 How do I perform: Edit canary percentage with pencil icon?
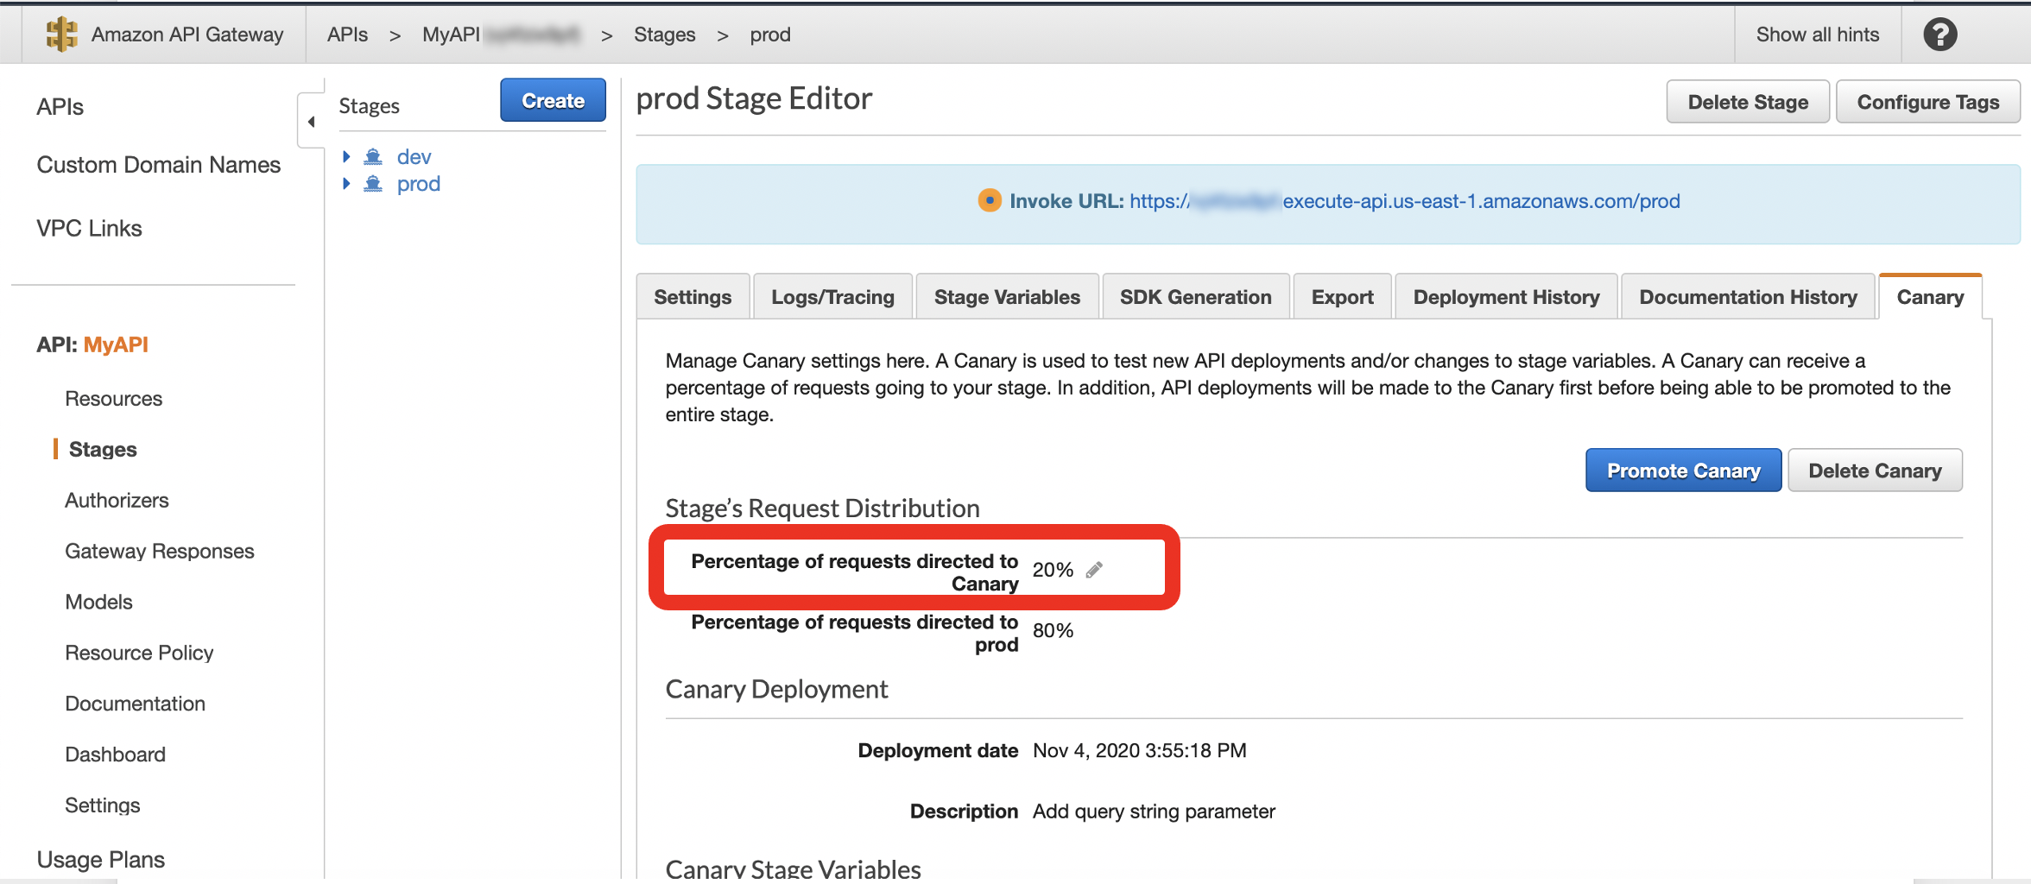[1094, 570]
